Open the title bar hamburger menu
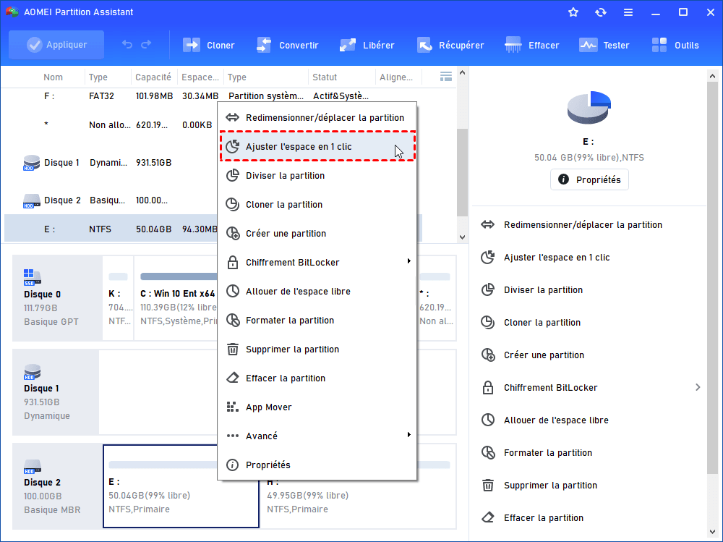Image resolution: width=723 pixels, height=542 pixels. click(628, 12)
